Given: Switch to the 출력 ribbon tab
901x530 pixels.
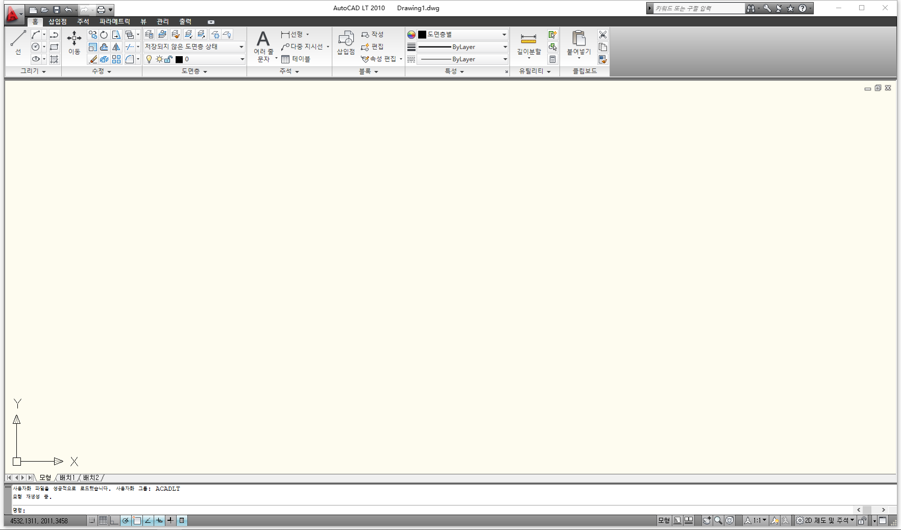Looking at the screenshot, I should (185, 21).
